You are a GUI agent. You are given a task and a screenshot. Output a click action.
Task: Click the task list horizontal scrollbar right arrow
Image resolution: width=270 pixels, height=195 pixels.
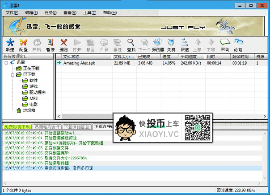(x=265, y=116)
